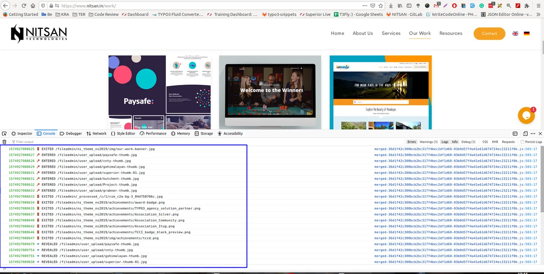The image size is (544, 274).
Task: Toggle split console icon in devtools
Action: [515, 134]
